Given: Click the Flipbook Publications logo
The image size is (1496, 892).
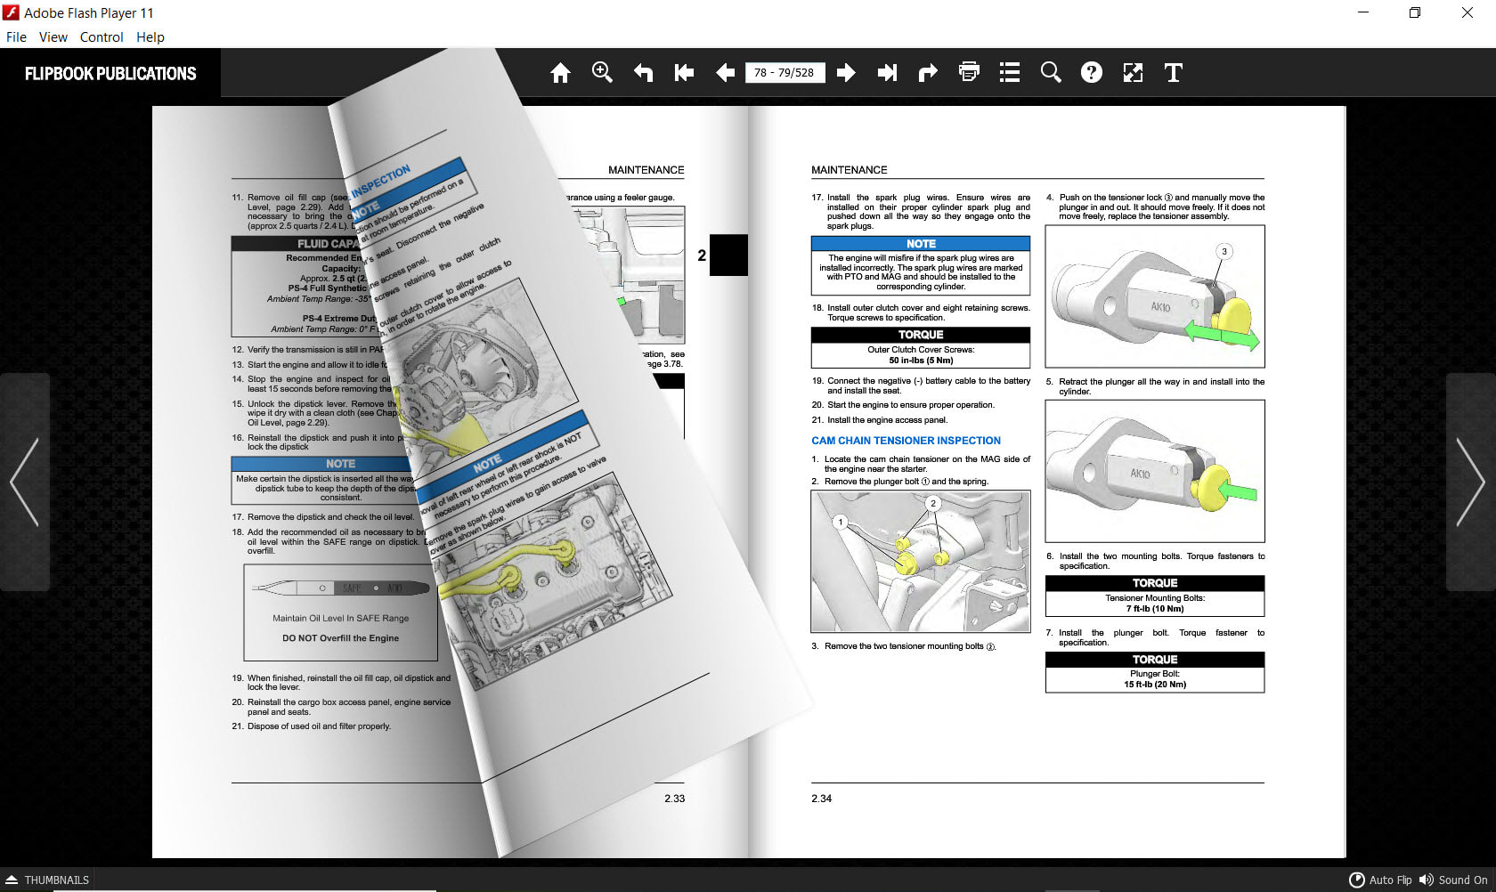Looking at the screenshot, I should coord(110,74).
